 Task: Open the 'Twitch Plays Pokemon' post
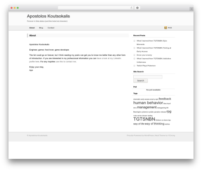point(146,65)
